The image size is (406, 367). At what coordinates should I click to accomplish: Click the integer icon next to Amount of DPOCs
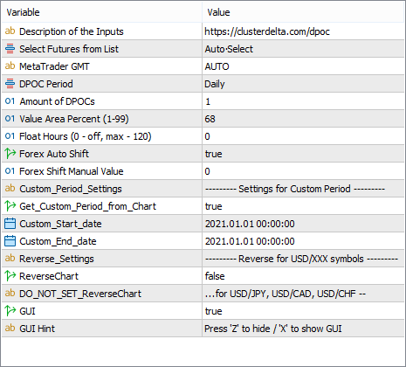pyautogui.click(x=10, y=101)
